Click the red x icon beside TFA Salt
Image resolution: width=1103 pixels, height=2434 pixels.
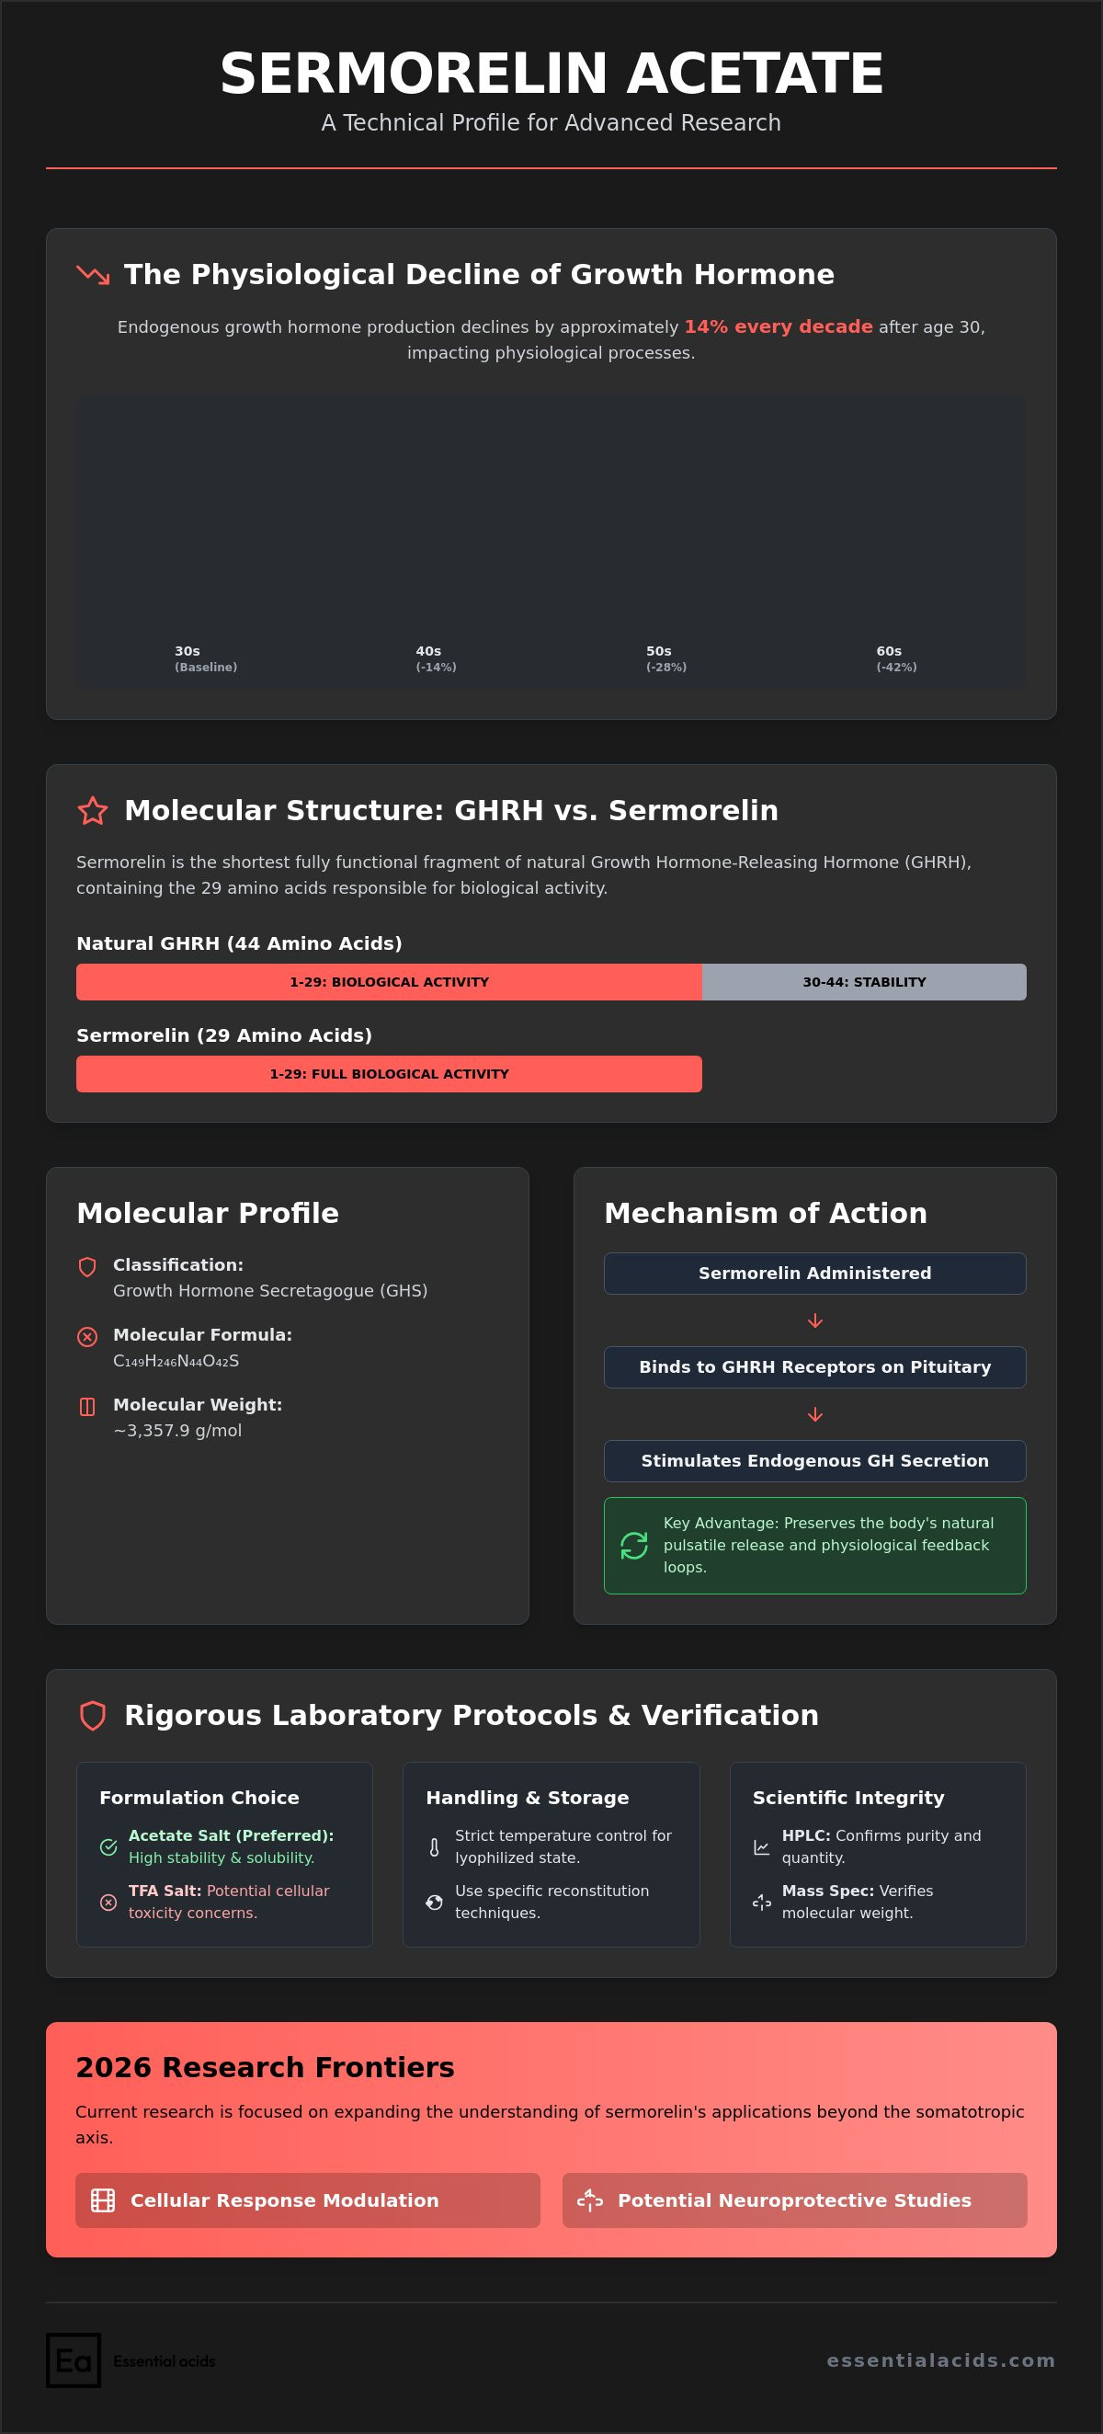point(108,1902)
